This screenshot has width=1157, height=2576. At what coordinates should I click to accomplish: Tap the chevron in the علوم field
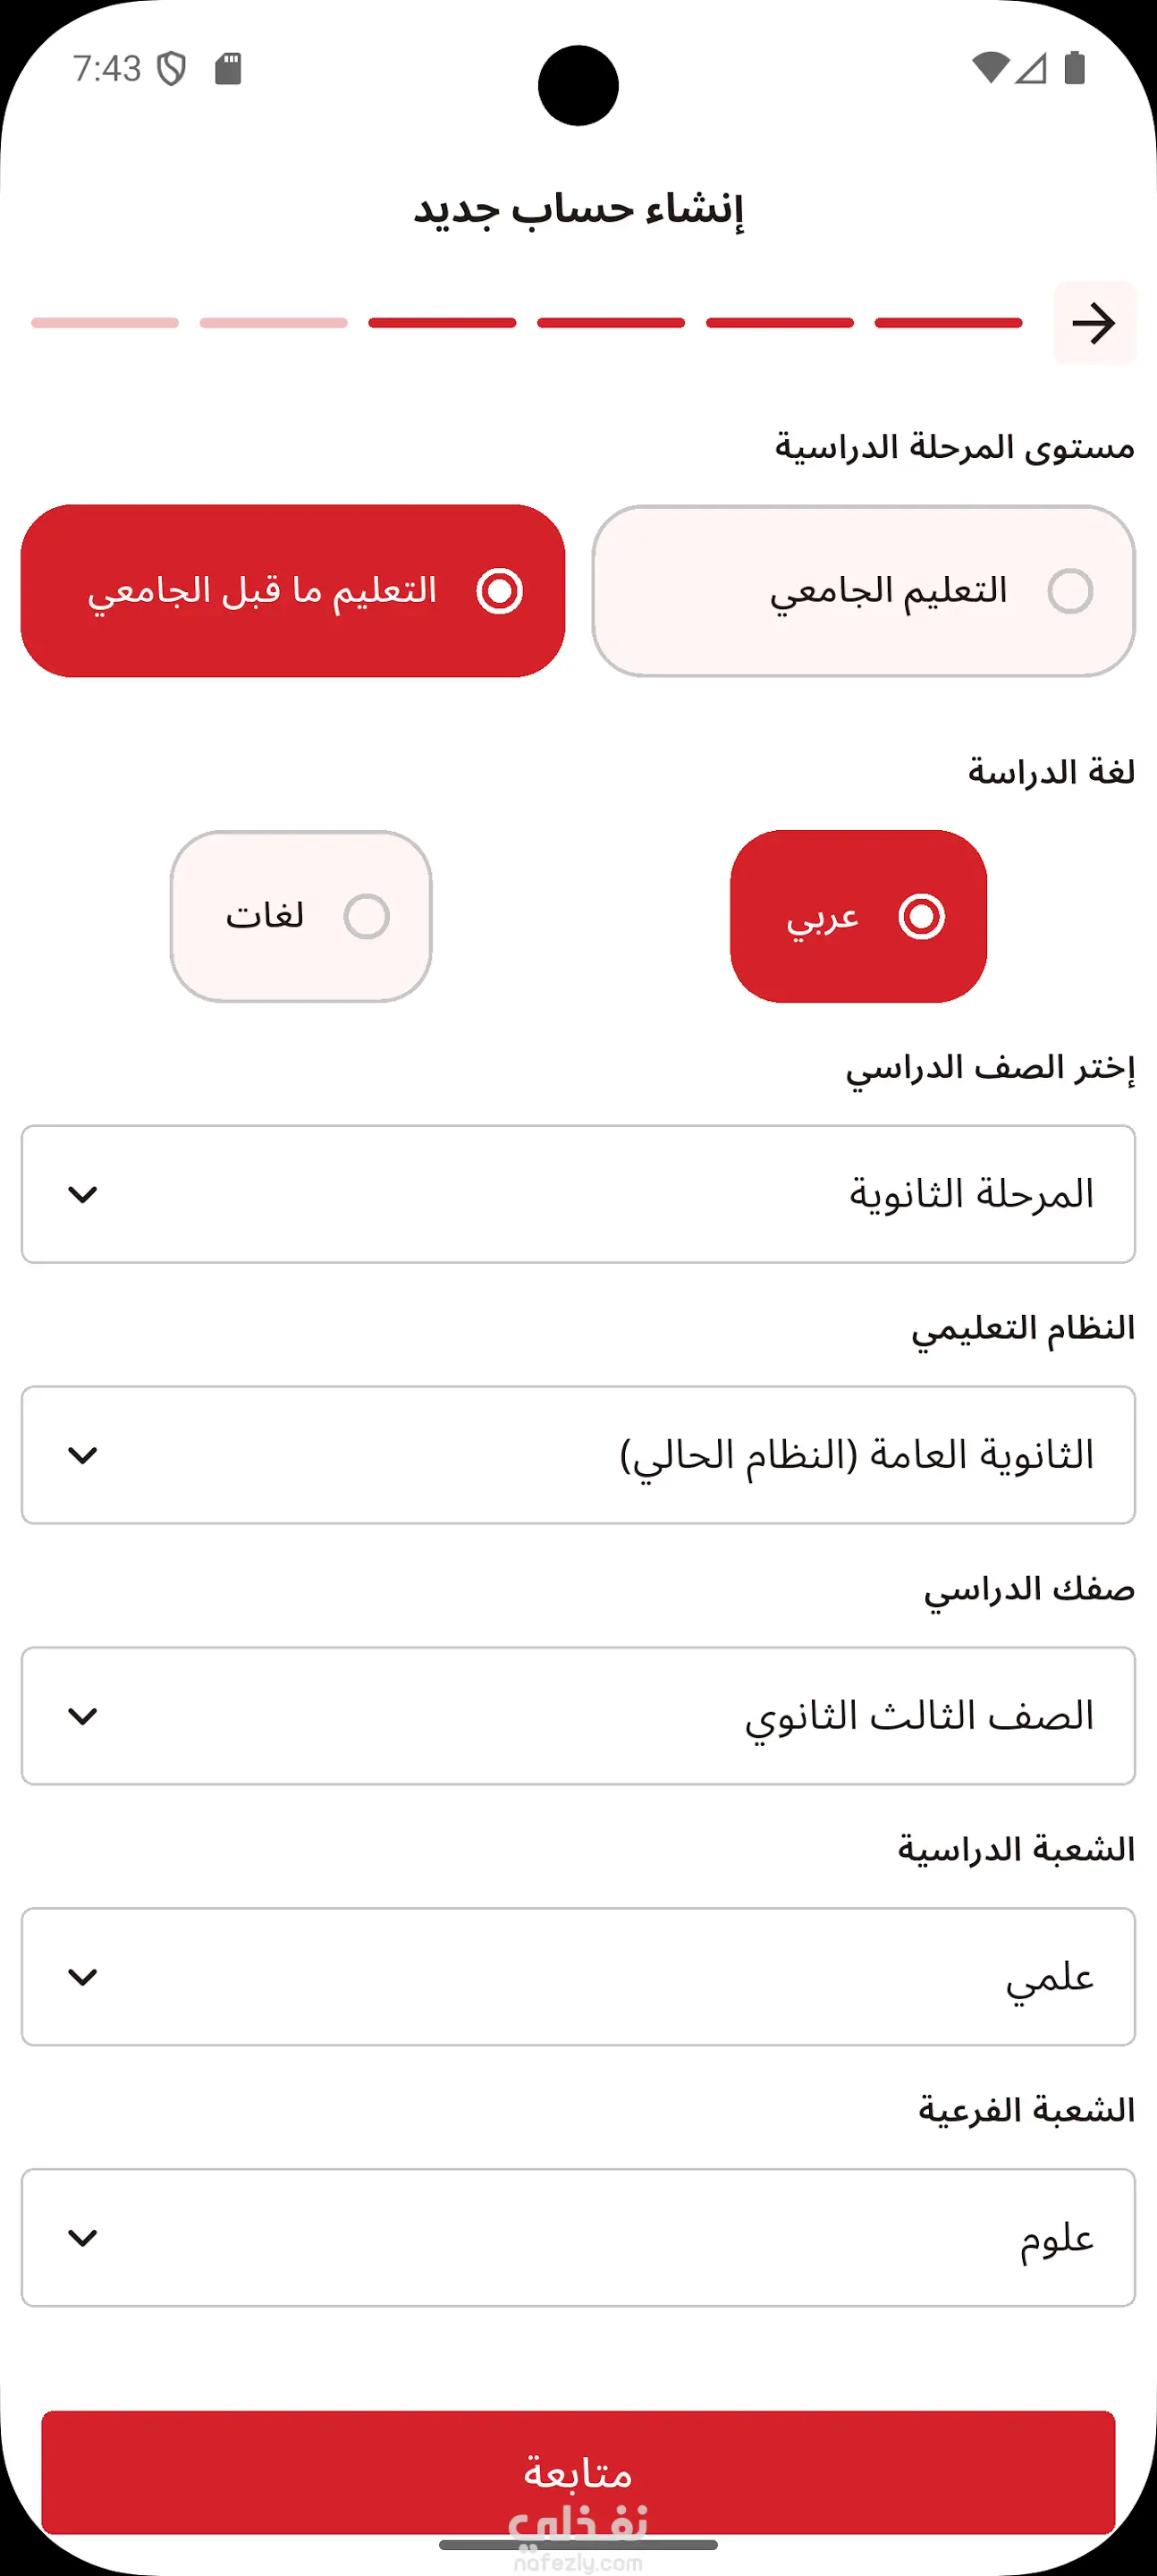[82, 2238]
